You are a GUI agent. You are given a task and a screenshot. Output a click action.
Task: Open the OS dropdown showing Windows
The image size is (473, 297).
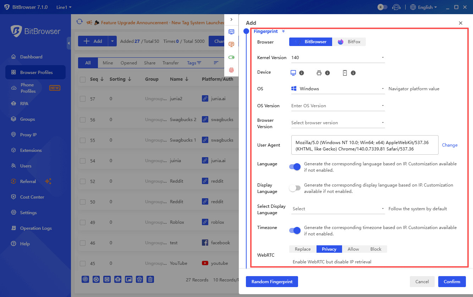pyautogui.click(x=338, y=89)
